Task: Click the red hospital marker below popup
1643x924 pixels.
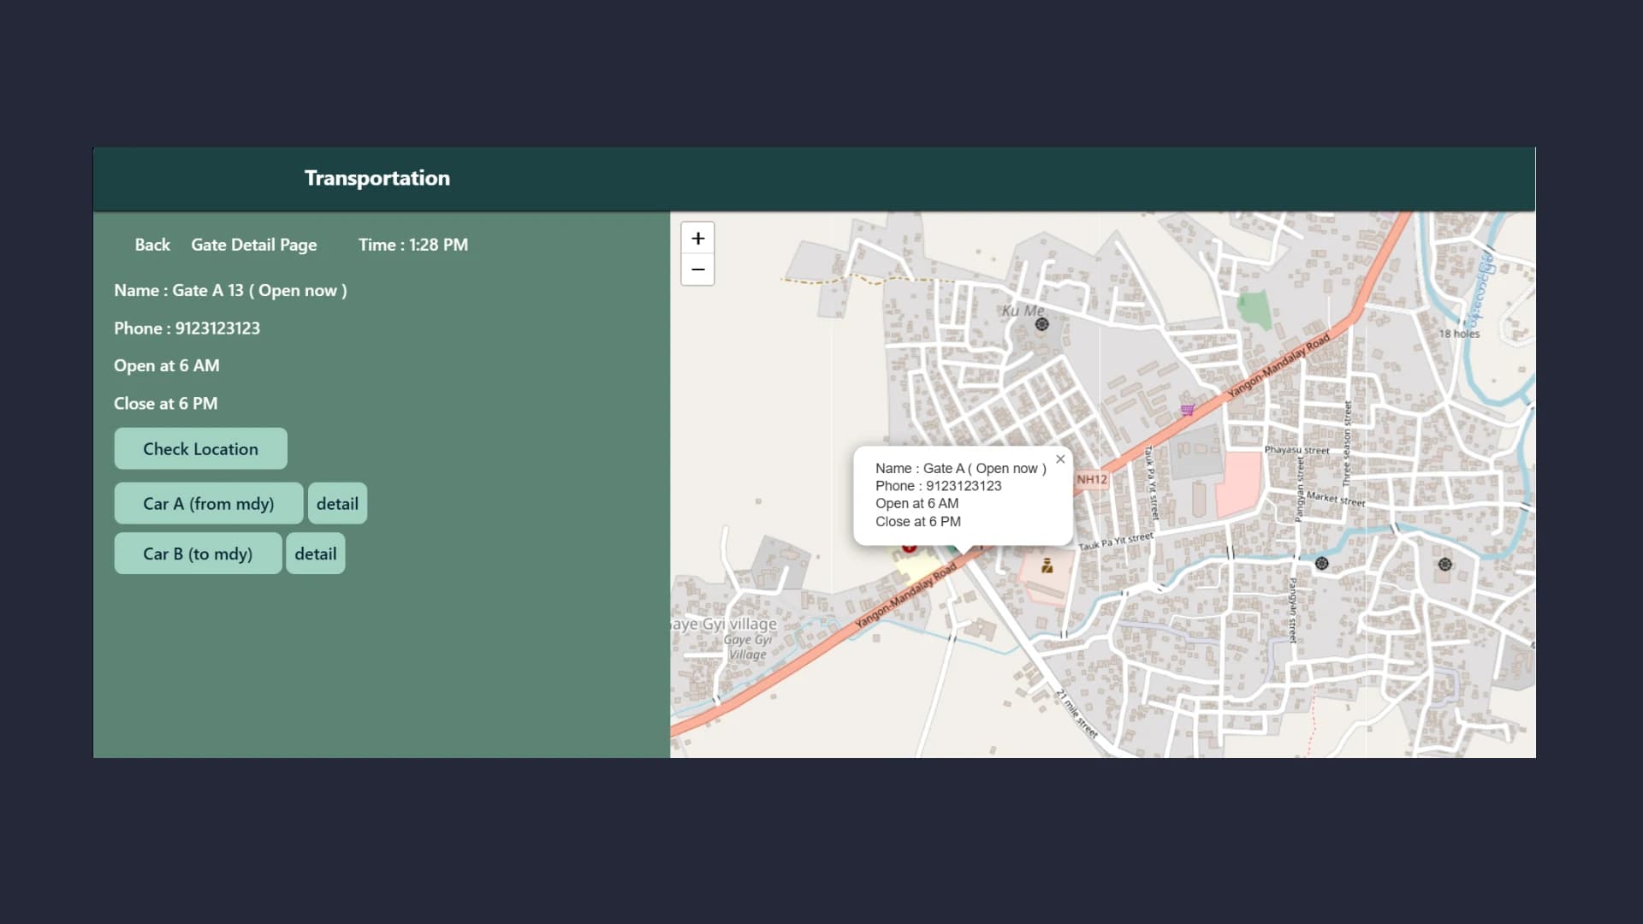Action: tap(909, 548)
